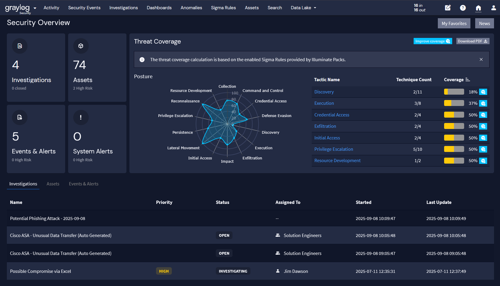This screenshot has height=286, width=500.
Task: Click the scratchpad edit icon in header
Action: coord(448,8)
